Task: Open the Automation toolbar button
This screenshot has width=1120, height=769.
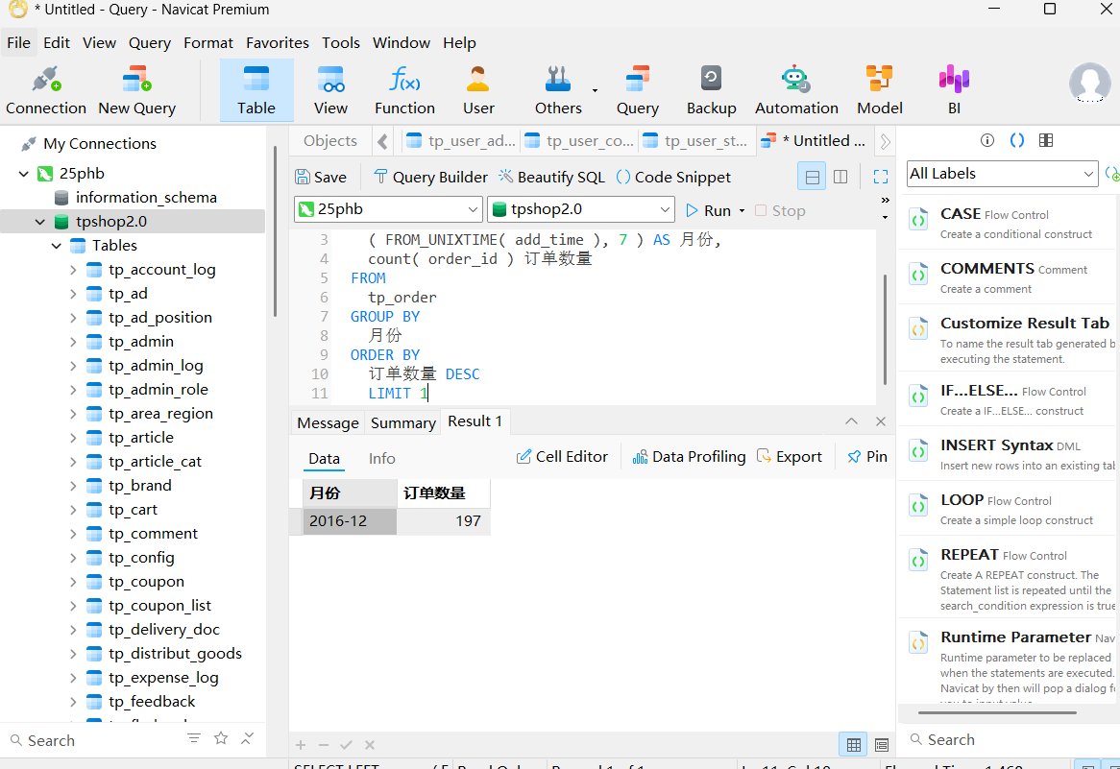Action: [x=796, y=90]
